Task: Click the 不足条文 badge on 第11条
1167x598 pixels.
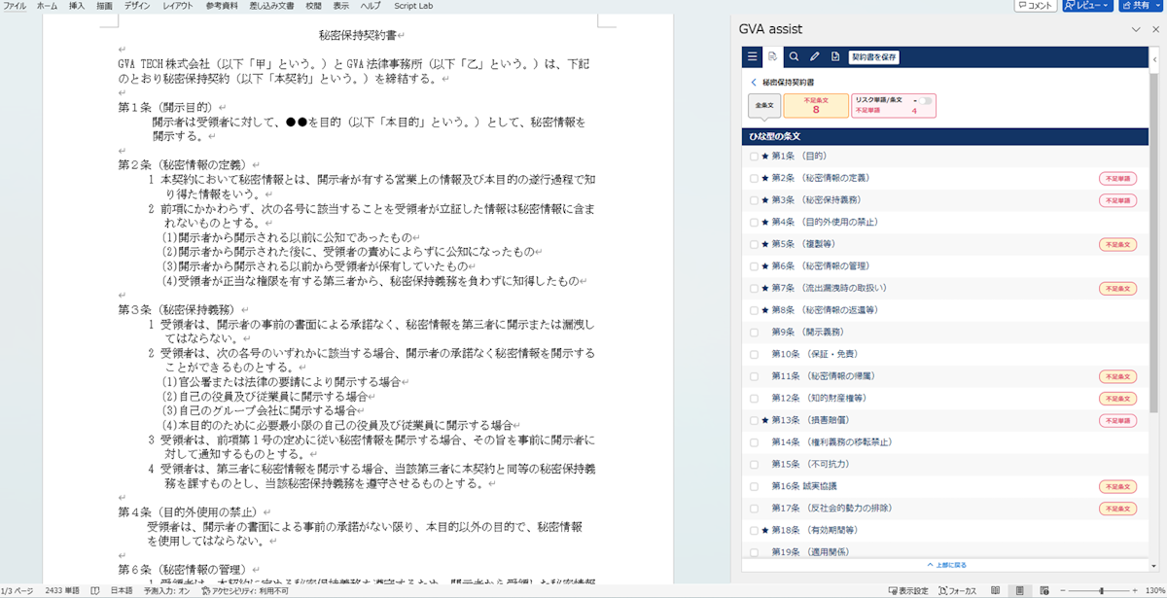Action: pyautogui.click(x=1117, y=376)
